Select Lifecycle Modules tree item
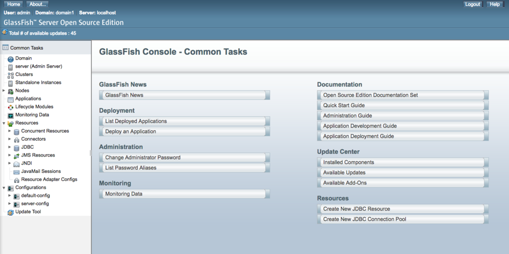The width and height of the screenshot is (509, 254). 34,106
